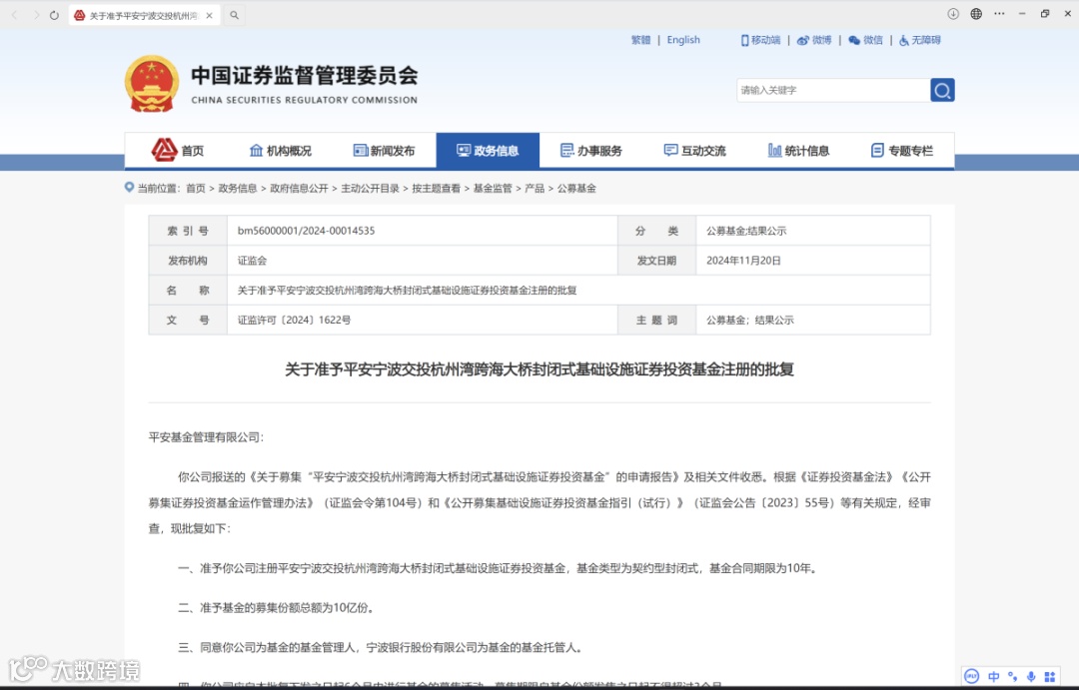1079x690 pixels.
Task: Click breadcrumb 主动公开目录 link
Action: click(370, 189)
